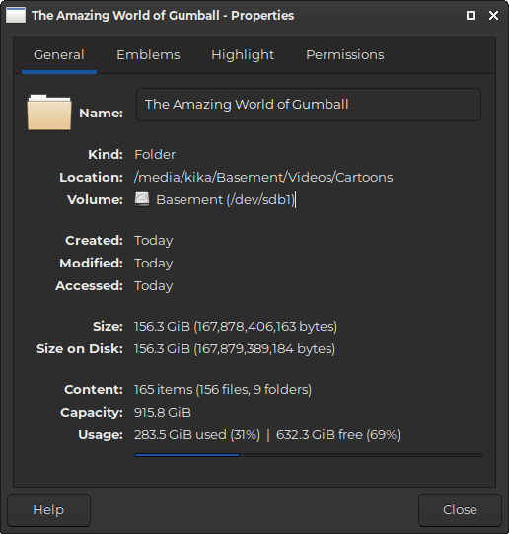The width and height of the screenshot is (509, 534).
Task: Click the Size on Disk value
Action: point(235,349)
